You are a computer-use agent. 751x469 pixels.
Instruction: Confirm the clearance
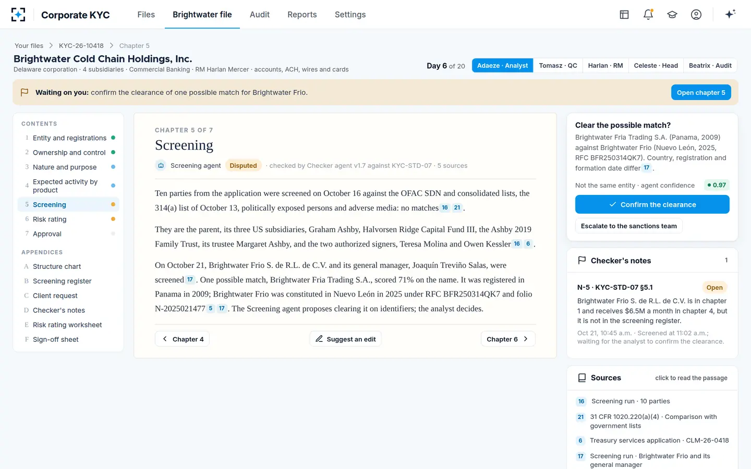click(652, 204)
